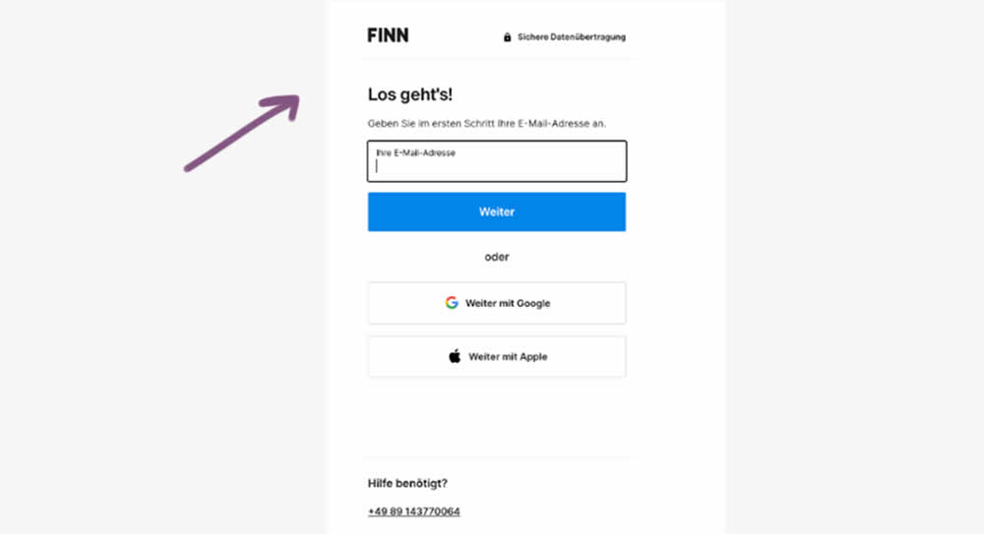Continue with the "Weiter mit Google" label
The image size is (984, 534).
tap(508, 303)
